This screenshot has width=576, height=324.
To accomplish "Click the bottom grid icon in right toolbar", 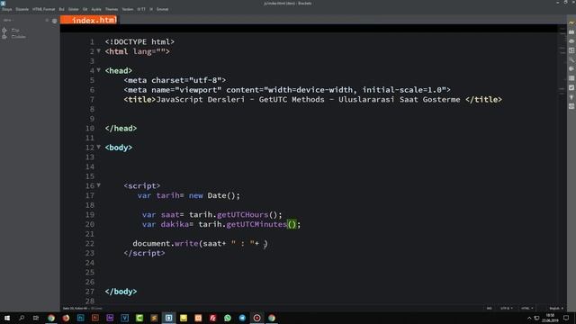I will tap(571, 106).
